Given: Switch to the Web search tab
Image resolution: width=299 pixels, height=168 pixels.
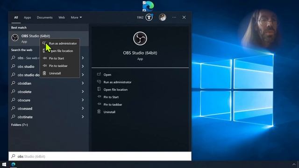Looking at the screenshot, I should pyautogui.click(x=62, y=17).
